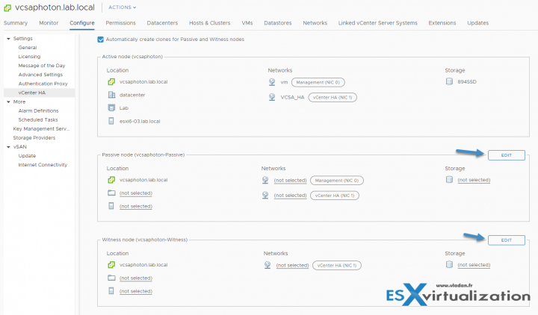Switch to the Monitor tab
Image resolution: width=538 pixels, height=315 pixels.
49,23
